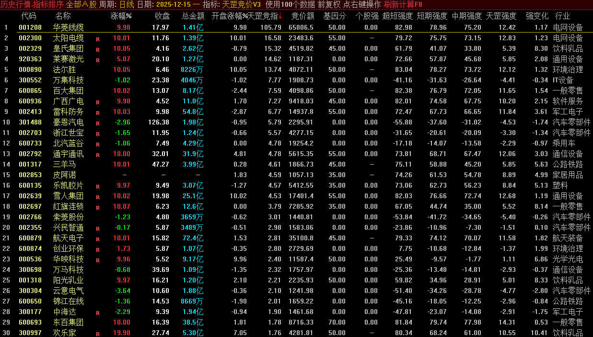Sort by the 涨幅% column header
The height and width of the screenshot is (337, 593).
point(121,16)
